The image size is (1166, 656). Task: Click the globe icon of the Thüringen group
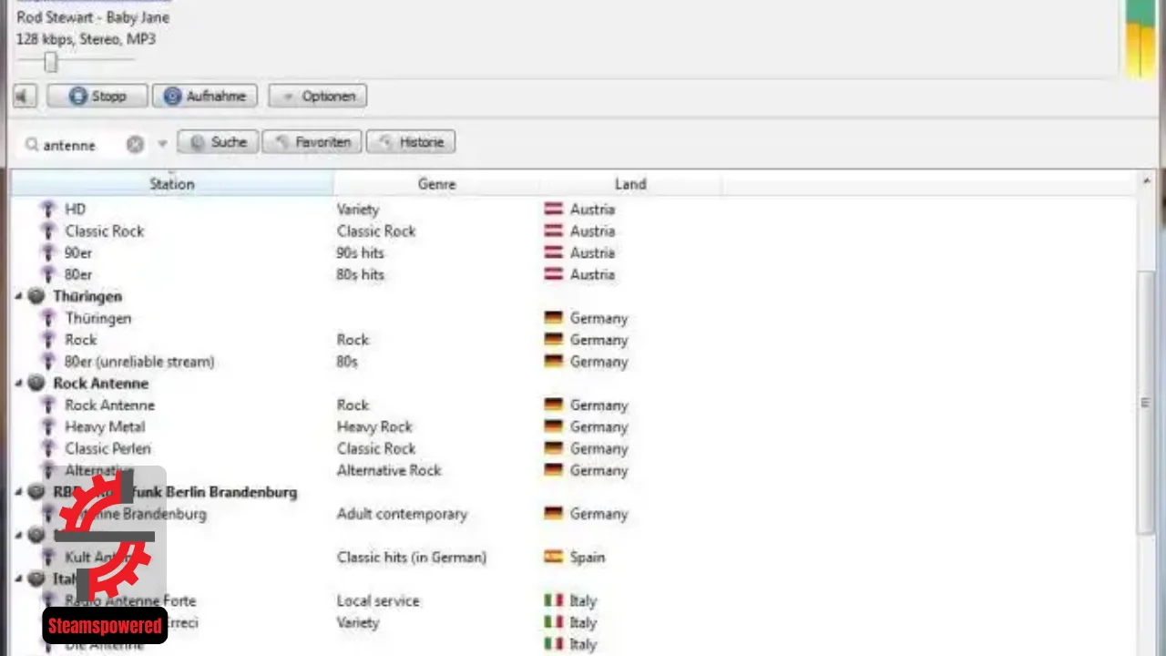[36, 296]
